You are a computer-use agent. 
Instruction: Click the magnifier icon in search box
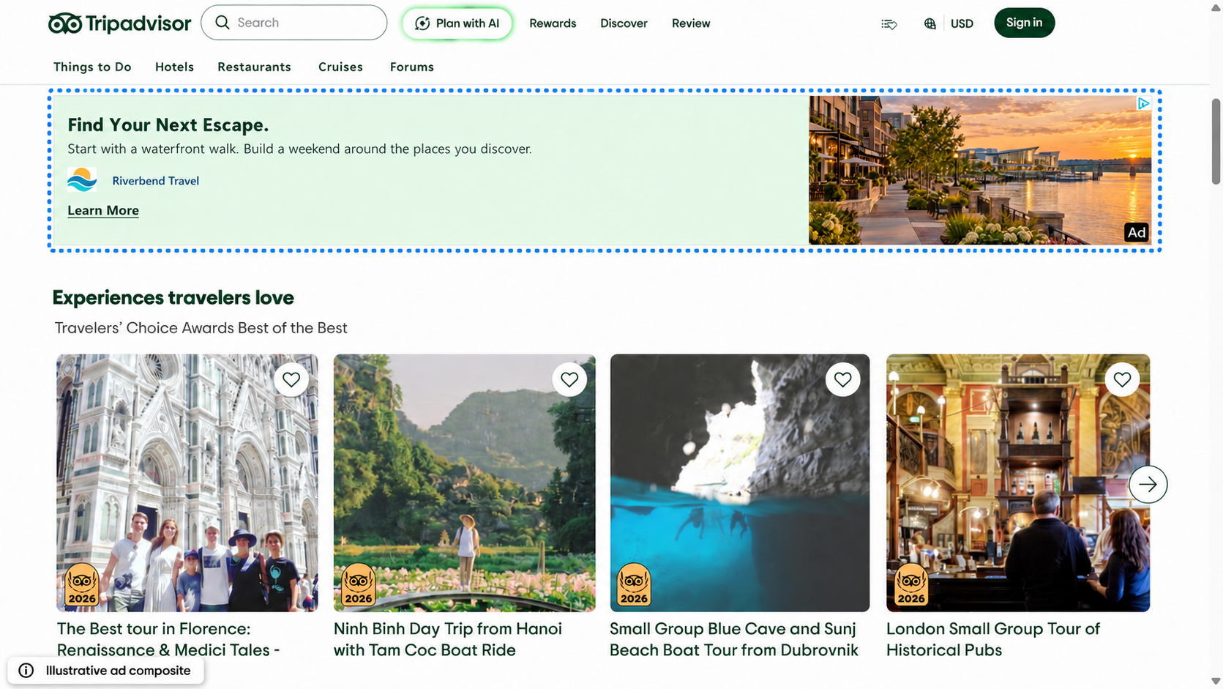tap(222, 23)
